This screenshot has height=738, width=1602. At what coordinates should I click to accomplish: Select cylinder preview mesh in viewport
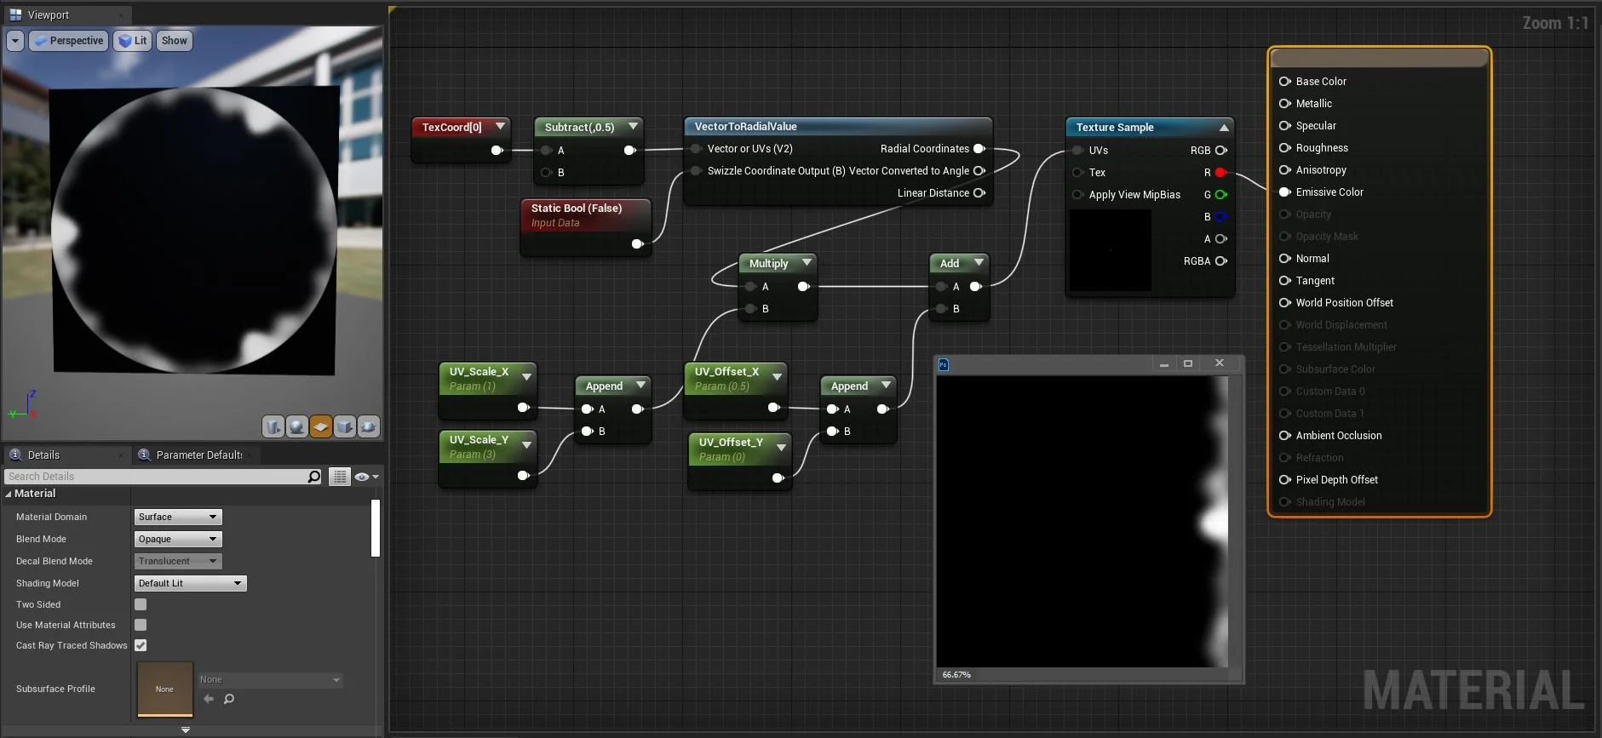click(x=273, y=426)
